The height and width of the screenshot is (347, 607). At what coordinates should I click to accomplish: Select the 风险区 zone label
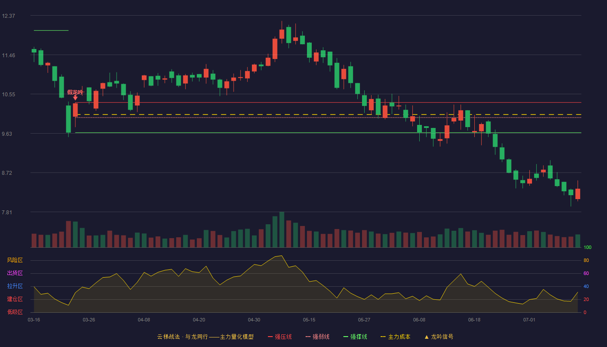[15, 260]
